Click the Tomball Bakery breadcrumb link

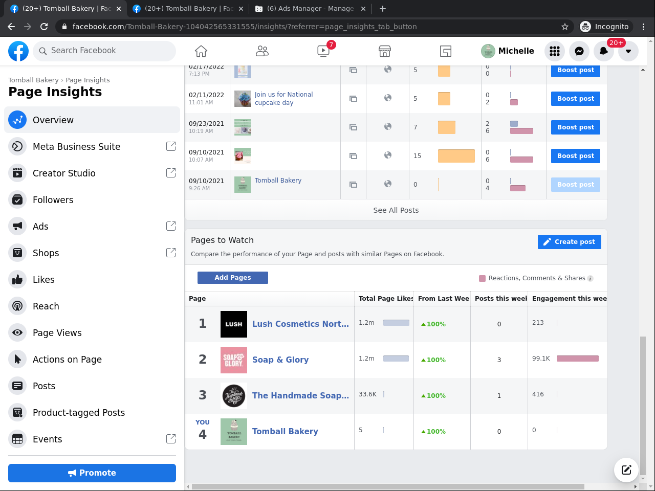(33, 80)
